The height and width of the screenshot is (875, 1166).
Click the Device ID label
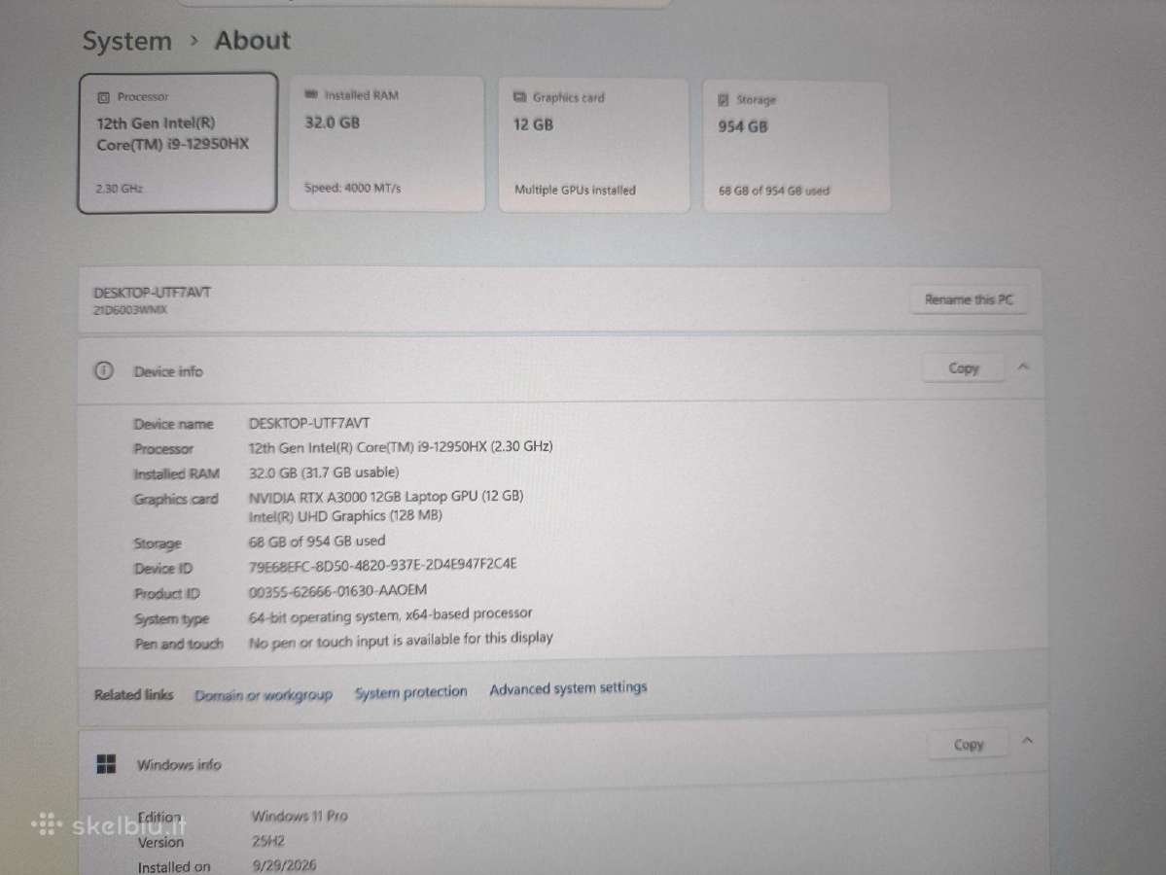coord(162,569)
